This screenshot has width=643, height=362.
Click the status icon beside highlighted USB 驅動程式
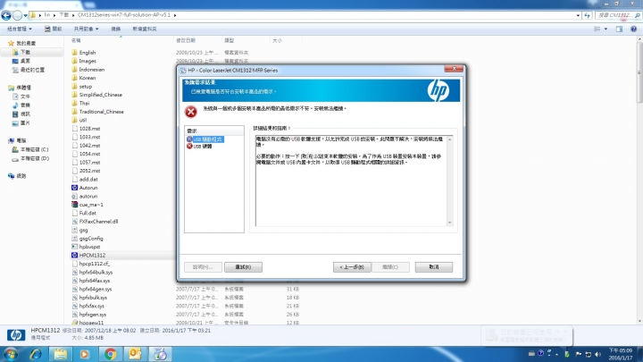189,139
